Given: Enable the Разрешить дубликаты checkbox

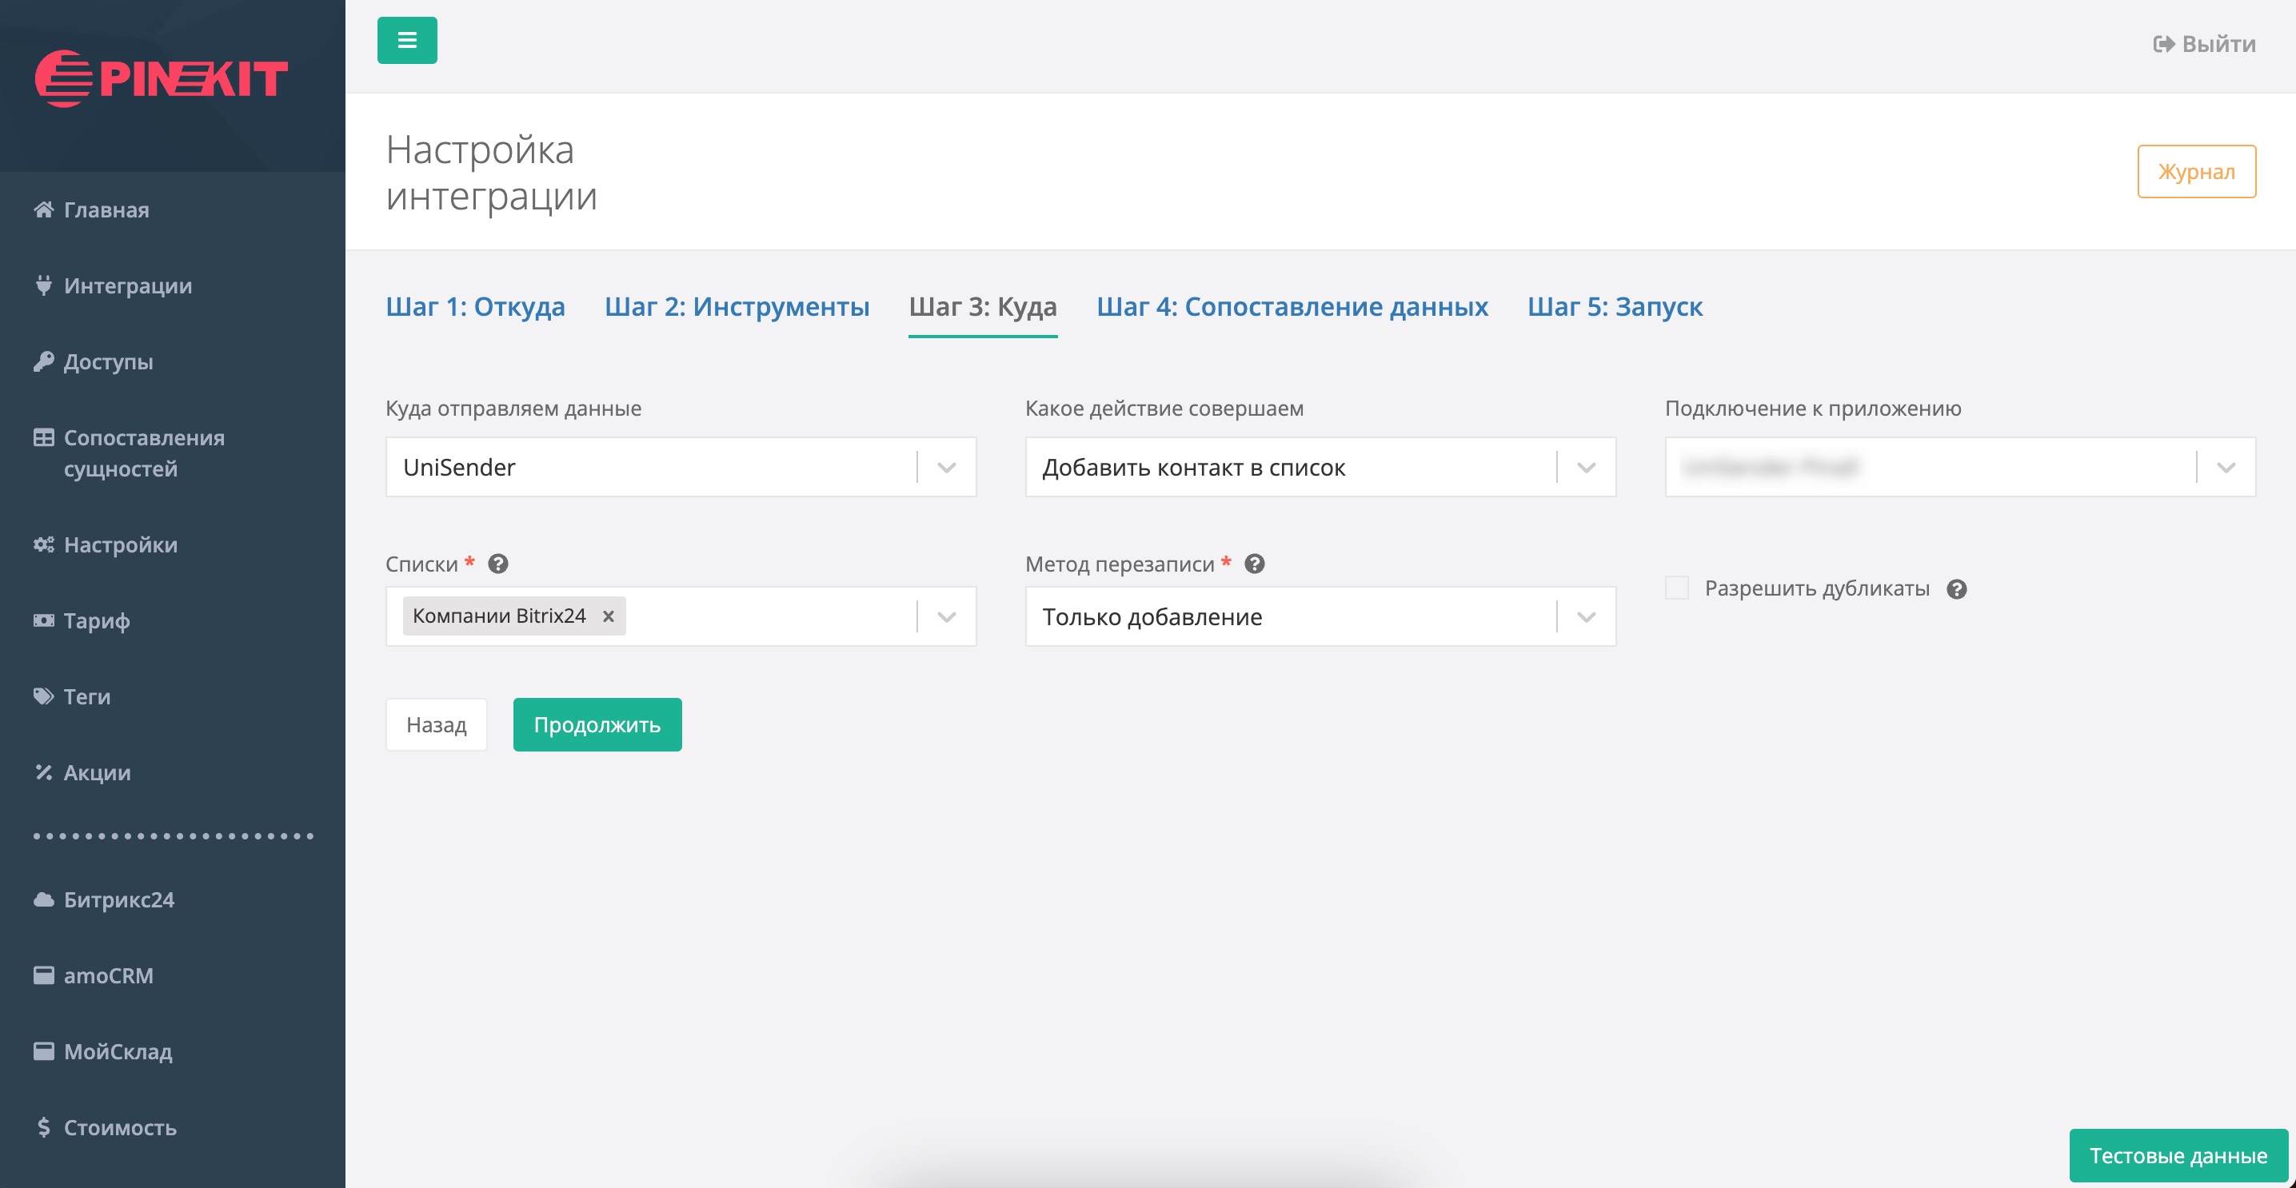Looking at the screenshot, I should 1676,588.
